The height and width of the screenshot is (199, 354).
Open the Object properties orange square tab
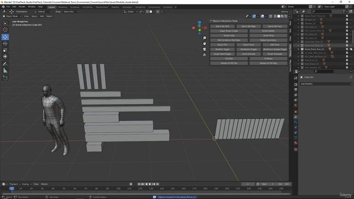click(x=295, y=112)
